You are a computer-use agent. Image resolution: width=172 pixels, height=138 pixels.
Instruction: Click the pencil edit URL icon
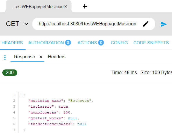[146, 24]
